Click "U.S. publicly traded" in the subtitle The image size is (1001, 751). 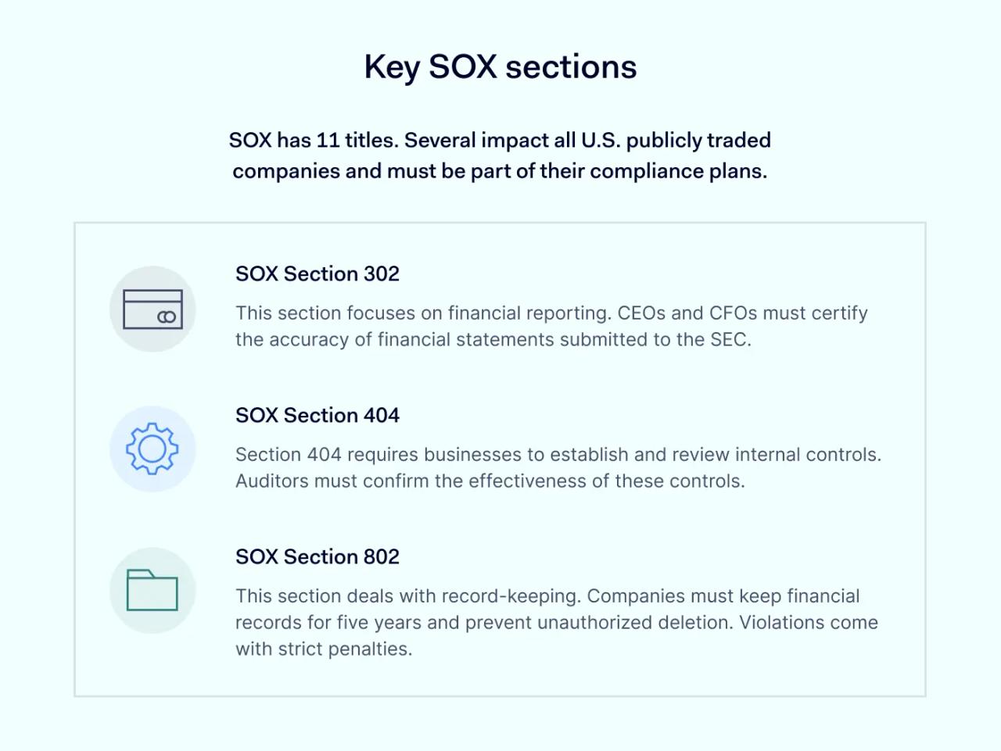[x=676, y=141]
